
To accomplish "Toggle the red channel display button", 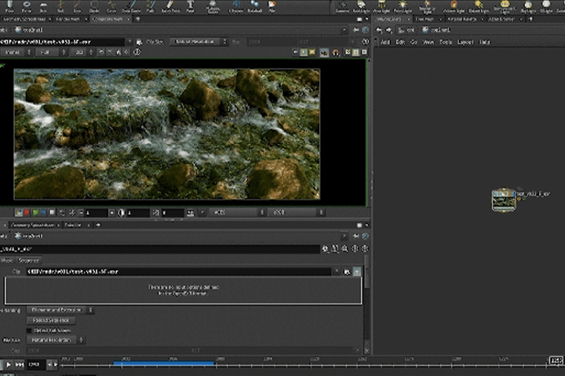I will pyautogui.click(x=27, y=212).
